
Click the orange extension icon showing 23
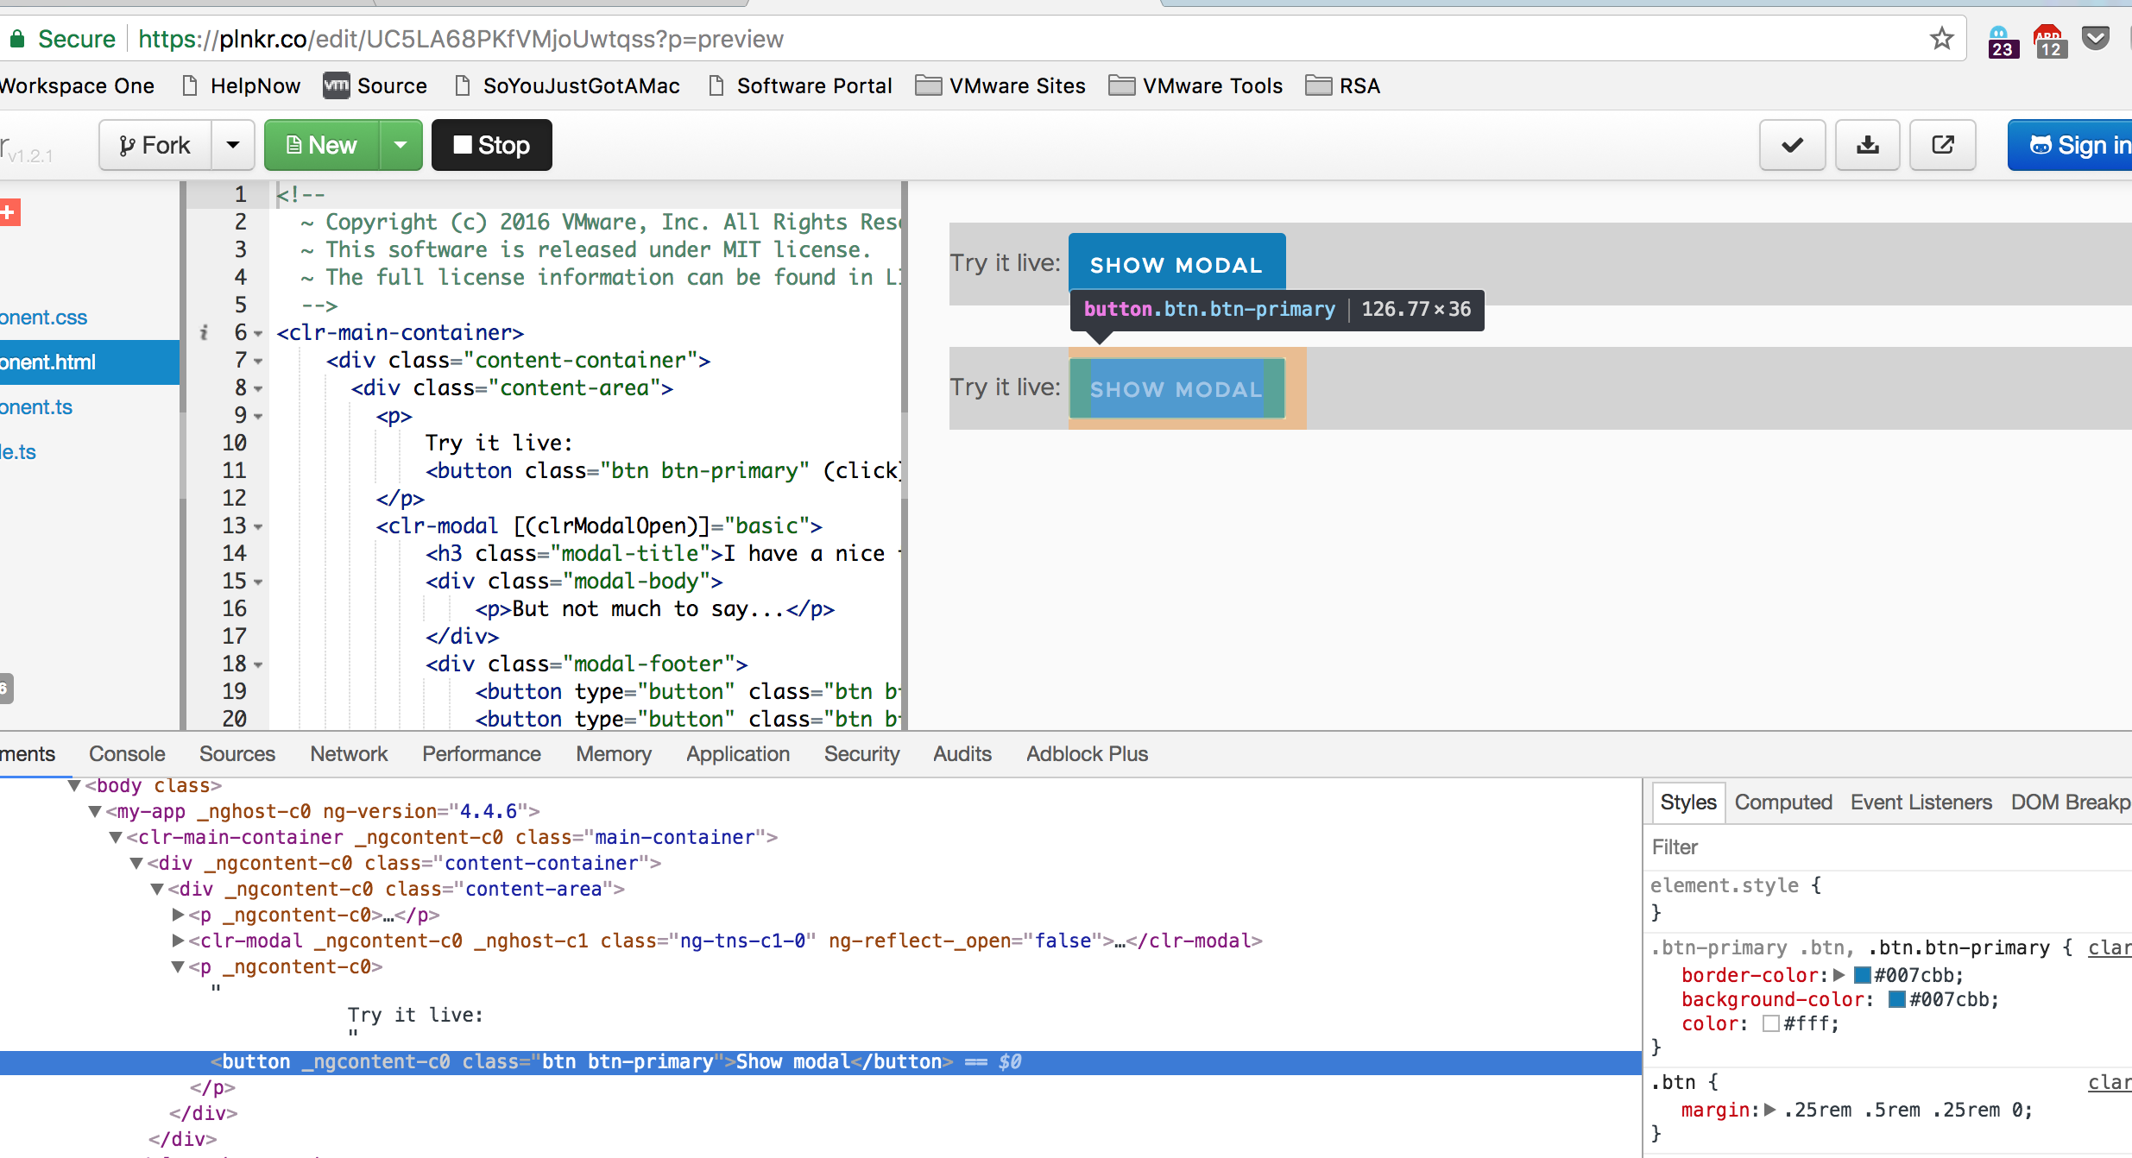(x=2003, y=39)
